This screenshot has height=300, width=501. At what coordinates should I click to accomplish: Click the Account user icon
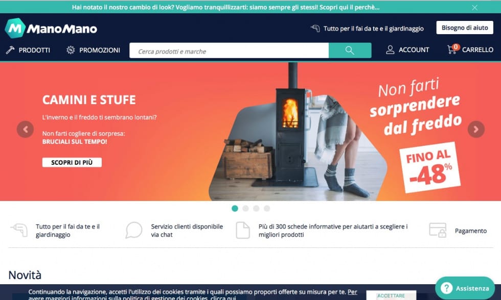pos(390,49)
